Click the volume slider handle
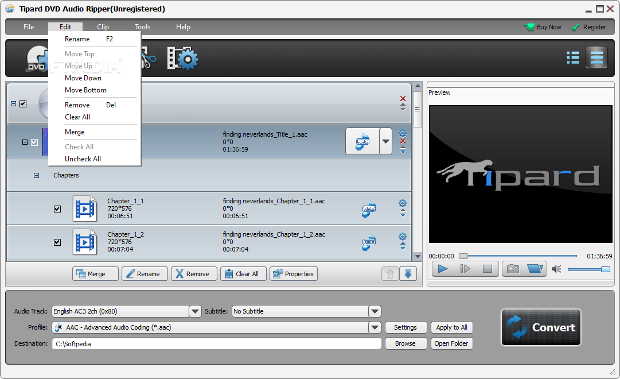 coord(605,269)
